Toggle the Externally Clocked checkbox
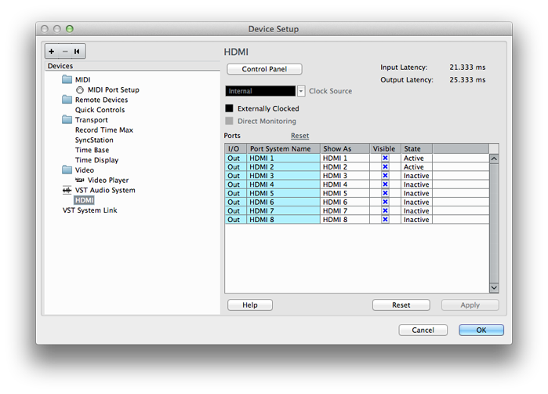The width and height of the screenshot is (548, 394). click(229, 108)
